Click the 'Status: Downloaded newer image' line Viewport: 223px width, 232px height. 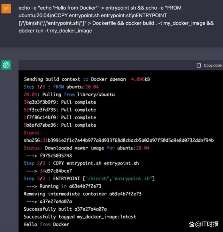86,148
